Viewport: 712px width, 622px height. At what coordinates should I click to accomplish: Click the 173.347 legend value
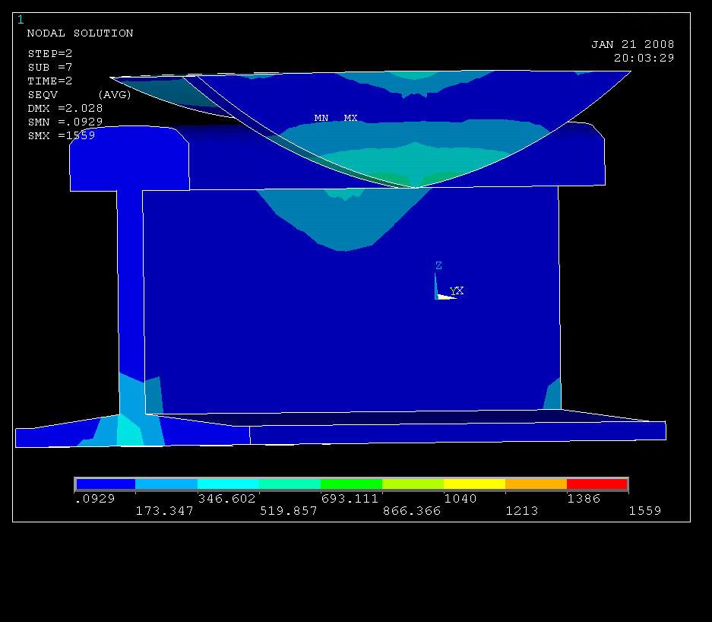click(x=164, y=511)
